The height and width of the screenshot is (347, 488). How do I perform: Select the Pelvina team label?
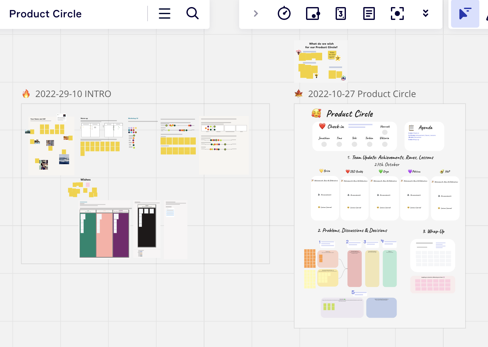click(x=414, y=172)
